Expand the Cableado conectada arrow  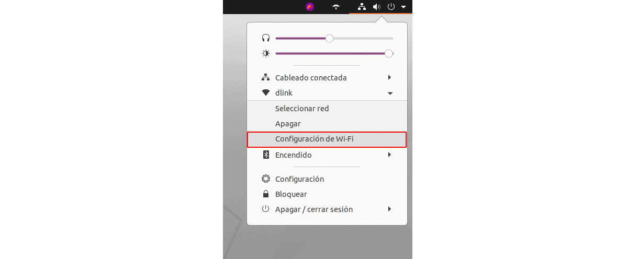coord(389,77)
